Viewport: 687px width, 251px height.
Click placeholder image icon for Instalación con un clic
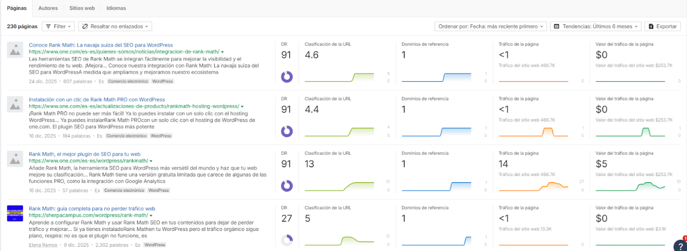click(x=15, y=105)
